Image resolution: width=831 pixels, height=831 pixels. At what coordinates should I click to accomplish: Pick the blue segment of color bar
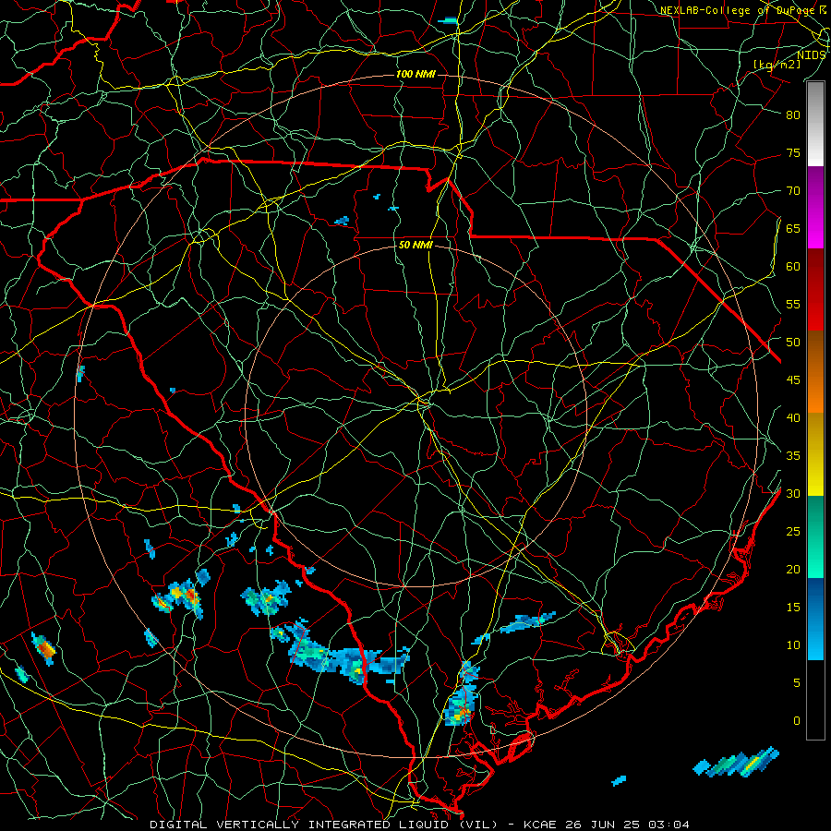coord(815,619)
